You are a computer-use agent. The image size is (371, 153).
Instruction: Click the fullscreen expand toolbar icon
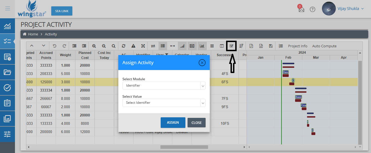pyautogui.click(x=143, y=46)
